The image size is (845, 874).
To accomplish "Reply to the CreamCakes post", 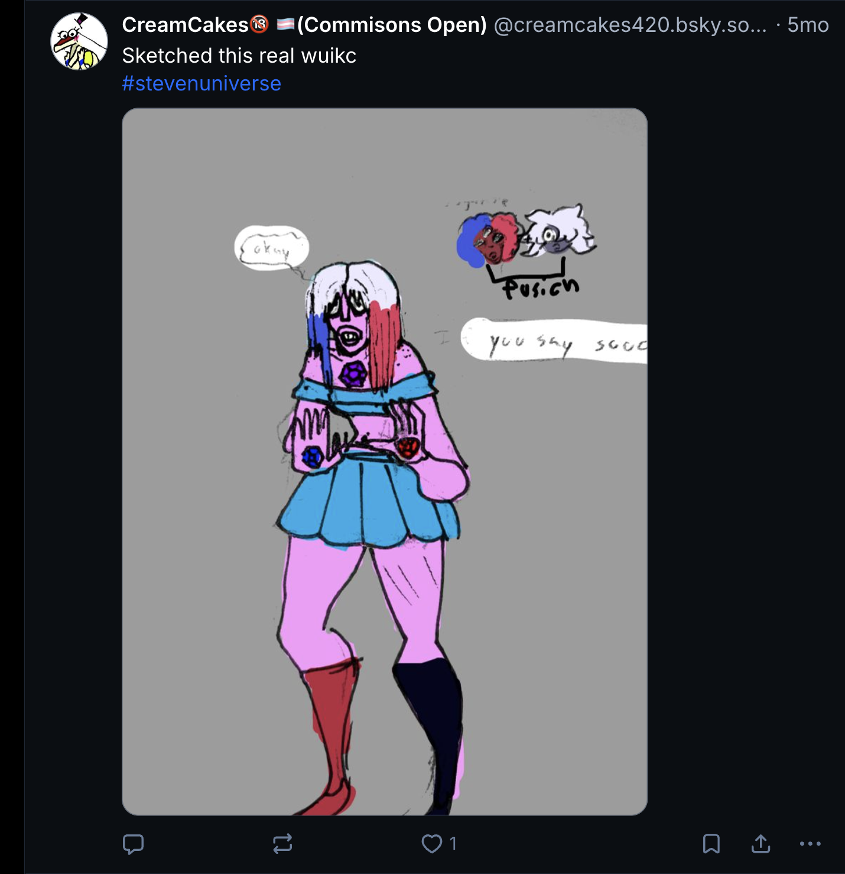I will tap(133, 844).
